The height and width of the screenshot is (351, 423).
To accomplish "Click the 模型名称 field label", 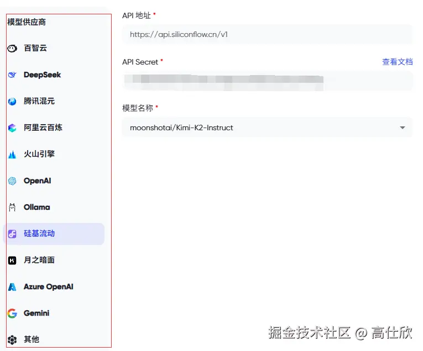I will pyautogui.click(x=138, y=108).
